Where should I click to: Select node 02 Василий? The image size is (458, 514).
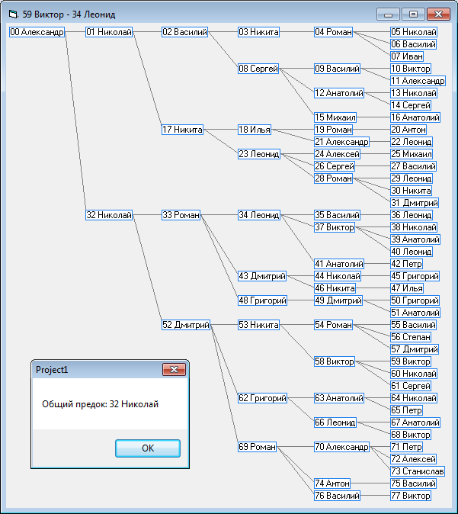click(184, 32)
